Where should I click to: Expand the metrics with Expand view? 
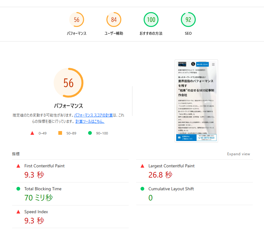(238, 154)
